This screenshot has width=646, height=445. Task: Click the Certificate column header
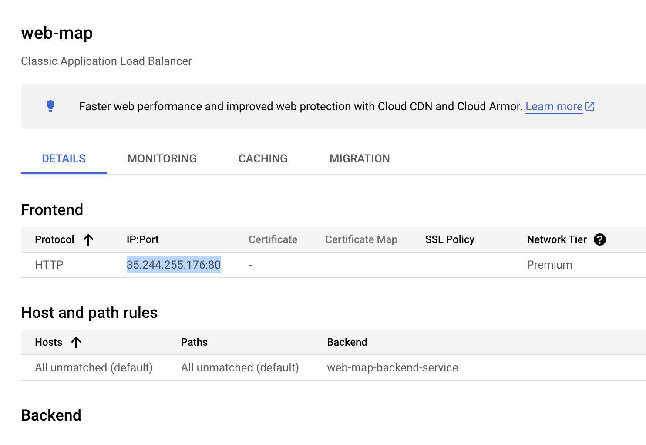(273, 239)
